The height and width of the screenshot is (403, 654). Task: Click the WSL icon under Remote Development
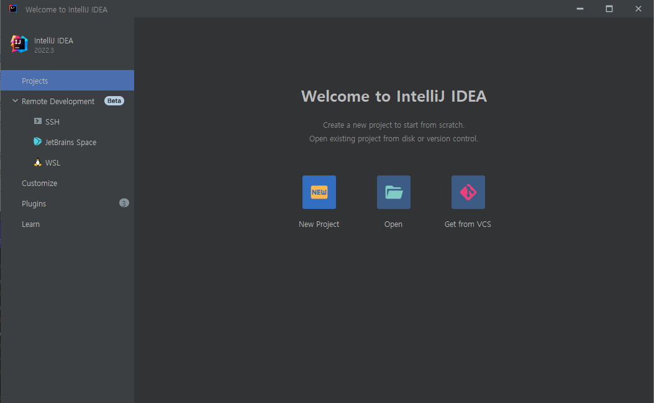point(37,162)
